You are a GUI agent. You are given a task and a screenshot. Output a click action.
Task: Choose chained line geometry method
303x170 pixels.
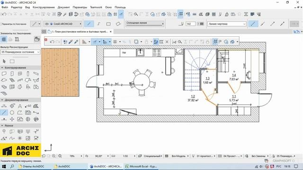click(x=99, y=24)
